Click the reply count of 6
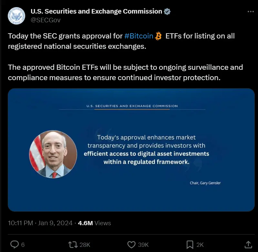The height and width of the screenshot is (252, 258). pyautogui.click(x=23, y=245)
